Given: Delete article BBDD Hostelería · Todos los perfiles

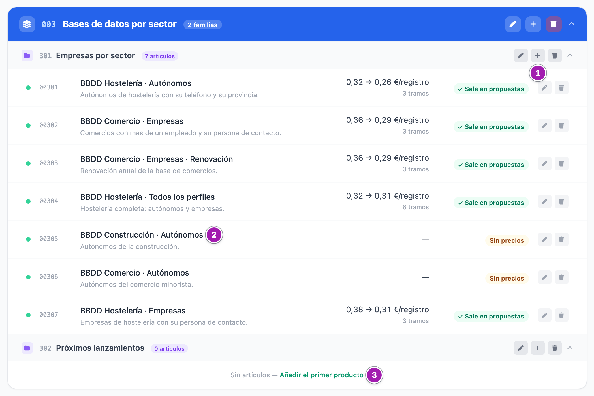Looking at the screenshot, I should click(561, 202).
